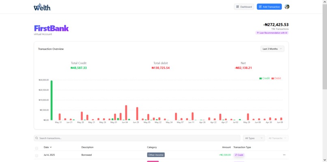
Task: Click the sparkle icon in Loan Recommendation
Action: click(x=258, y=33)
